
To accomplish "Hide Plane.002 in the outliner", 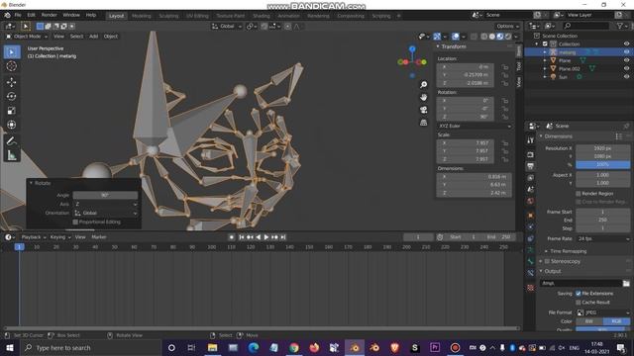I will pos(626,68).
